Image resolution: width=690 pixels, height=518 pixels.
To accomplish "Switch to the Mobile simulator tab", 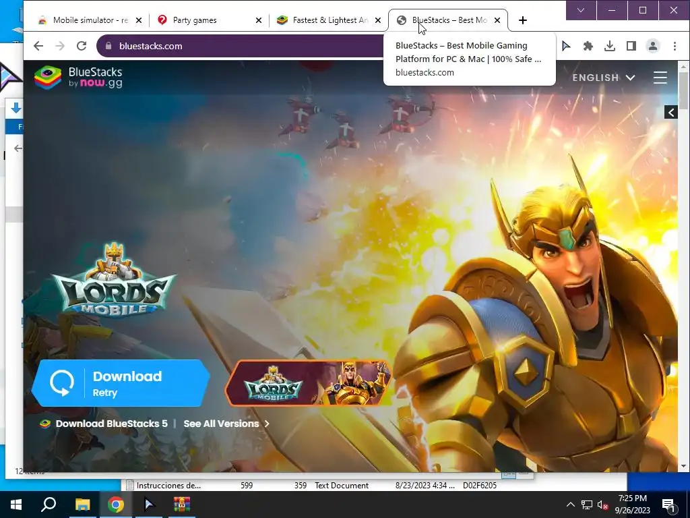I will click(x=90, y=20).
